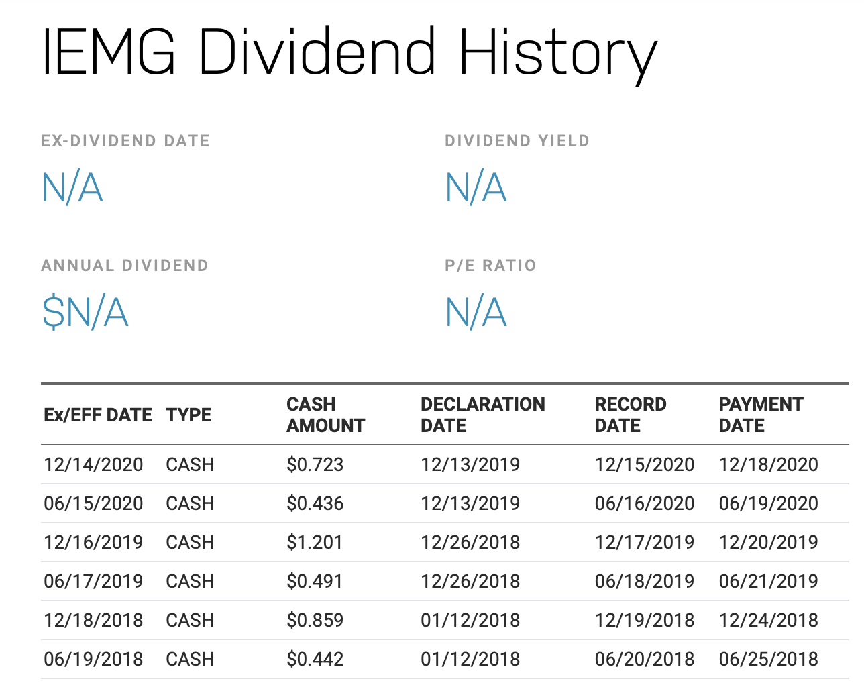Click declaration date in the 12/16/2019 row
Viewport: 864px width, 683px height.
(x=470, y=542)
